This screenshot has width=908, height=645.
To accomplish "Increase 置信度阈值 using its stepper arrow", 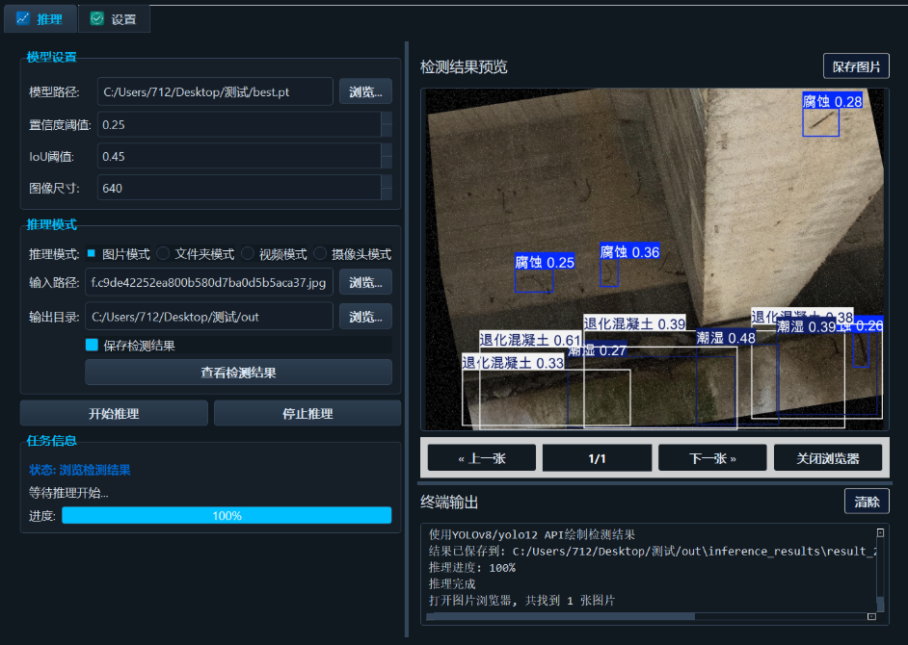I will [387, 118].
